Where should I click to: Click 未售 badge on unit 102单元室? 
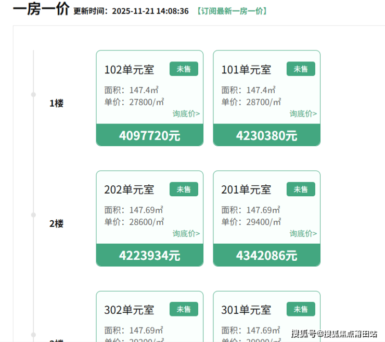click(x=184, y=69)
